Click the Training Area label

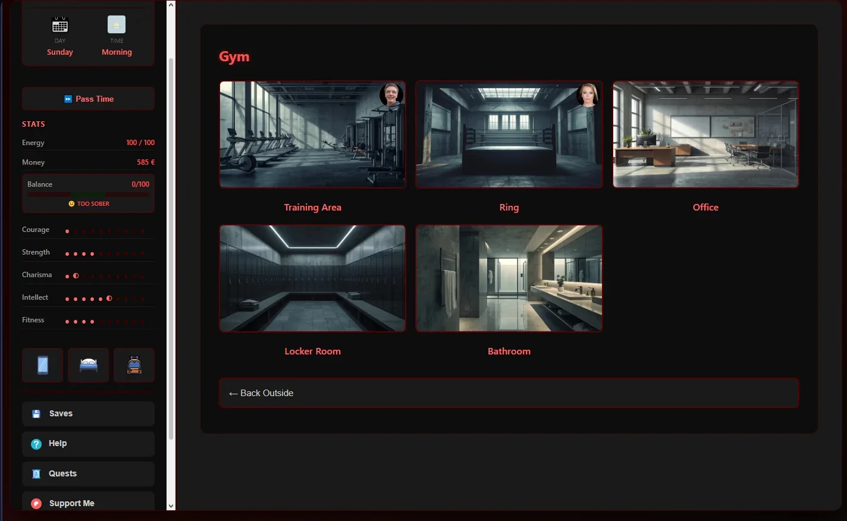(313, 208)
